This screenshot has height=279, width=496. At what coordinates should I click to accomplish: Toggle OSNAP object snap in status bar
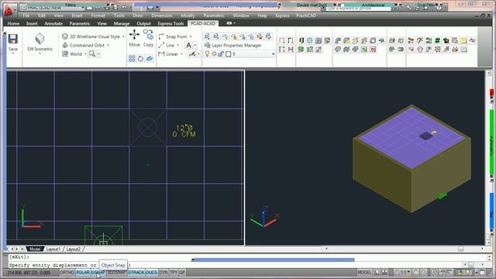pos(98,272)
